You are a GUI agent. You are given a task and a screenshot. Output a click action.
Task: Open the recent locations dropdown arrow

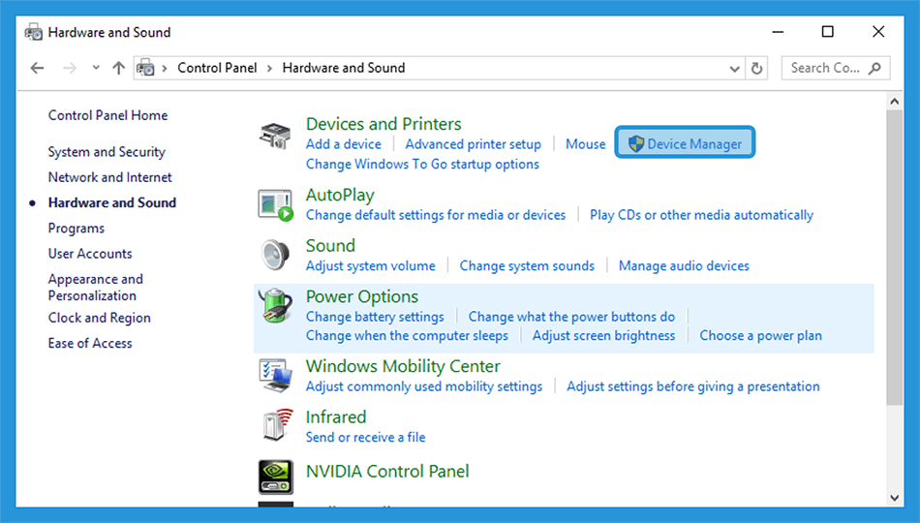point(96,68)
